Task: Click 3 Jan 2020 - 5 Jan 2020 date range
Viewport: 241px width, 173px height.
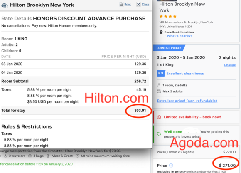Action: (x=181, y=57)
